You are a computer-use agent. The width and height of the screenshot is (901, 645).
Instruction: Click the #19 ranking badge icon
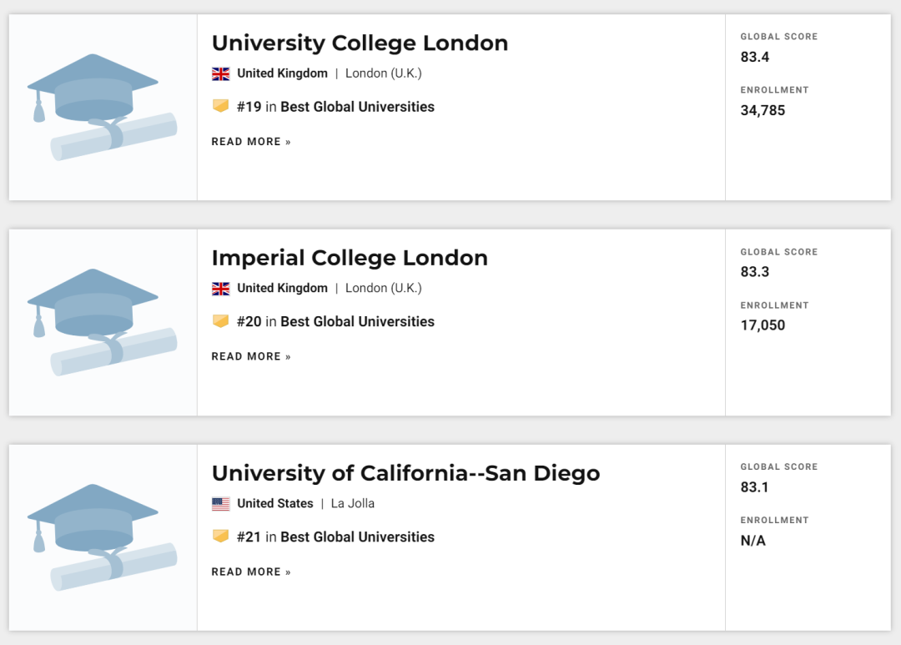tap(220, 106)
